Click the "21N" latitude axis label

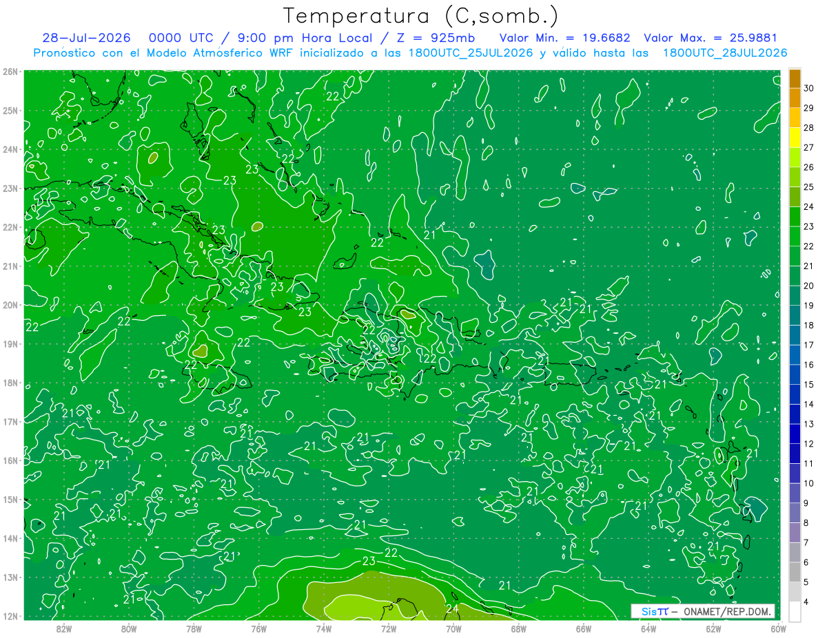10,266
